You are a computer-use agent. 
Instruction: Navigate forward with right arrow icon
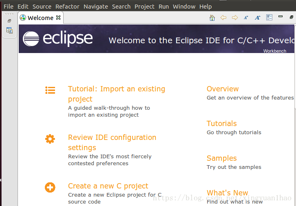(x=235, y=18)
